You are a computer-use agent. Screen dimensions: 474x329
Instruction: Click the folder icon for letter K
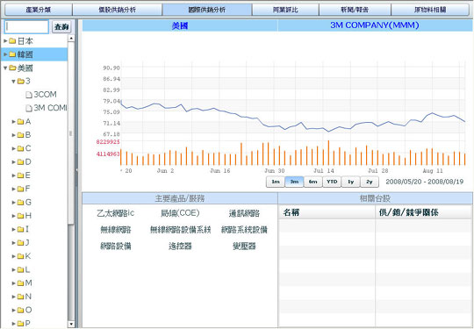pos(20,256)
